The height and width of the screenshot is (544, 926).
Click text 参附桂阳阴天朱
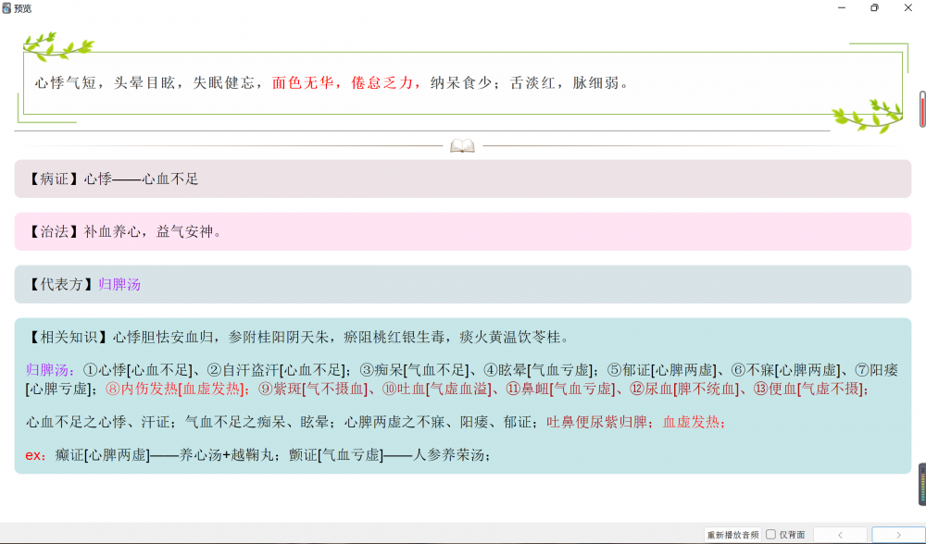click(x=278, y=338)
